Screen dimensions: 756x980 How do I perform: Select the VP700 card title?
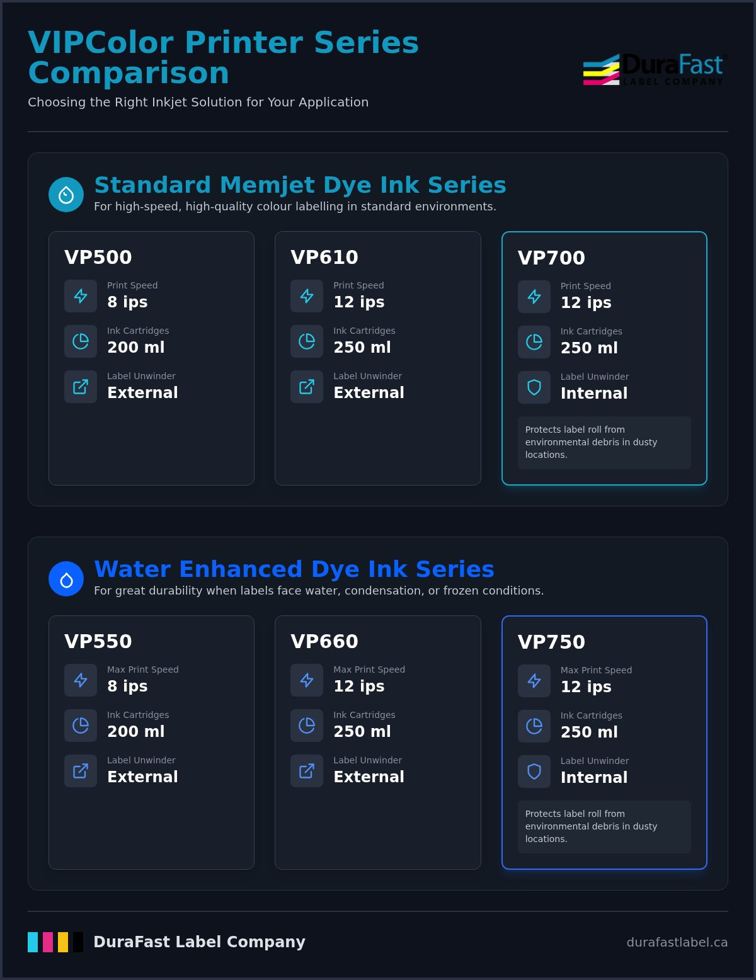551,258
